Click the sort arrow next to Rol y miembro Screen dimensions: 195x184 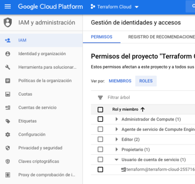(x=143, y=109)
